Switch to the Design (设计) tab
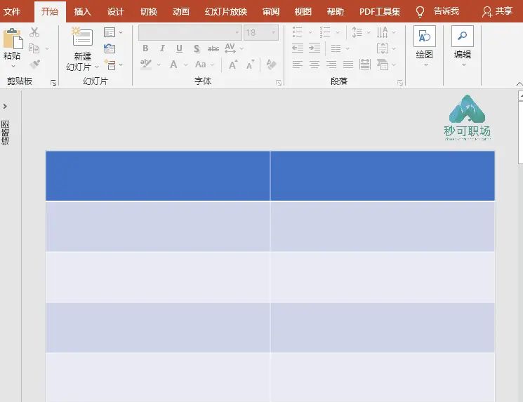This screenshot has width=523, height=402. [115, 12]
